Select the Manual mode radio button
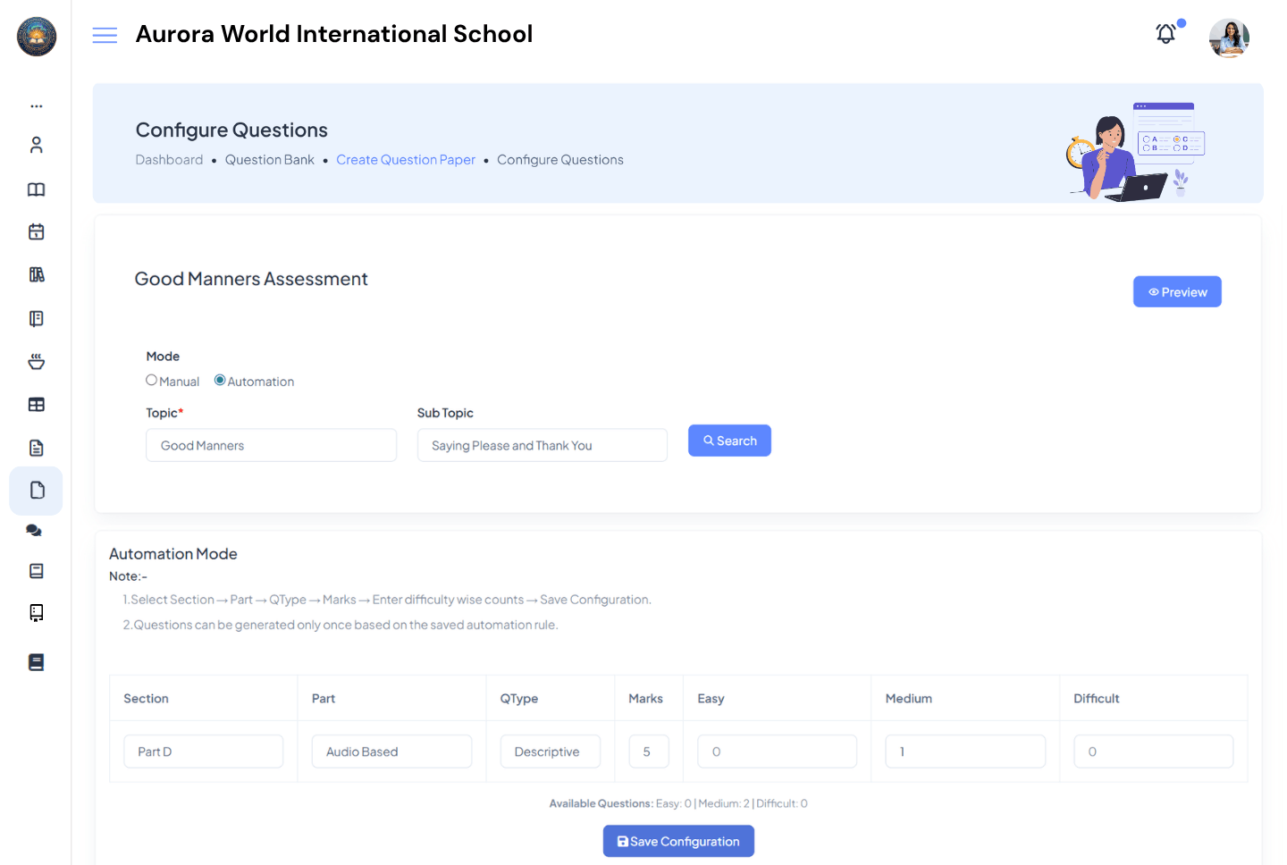 (x=151, y=380)
